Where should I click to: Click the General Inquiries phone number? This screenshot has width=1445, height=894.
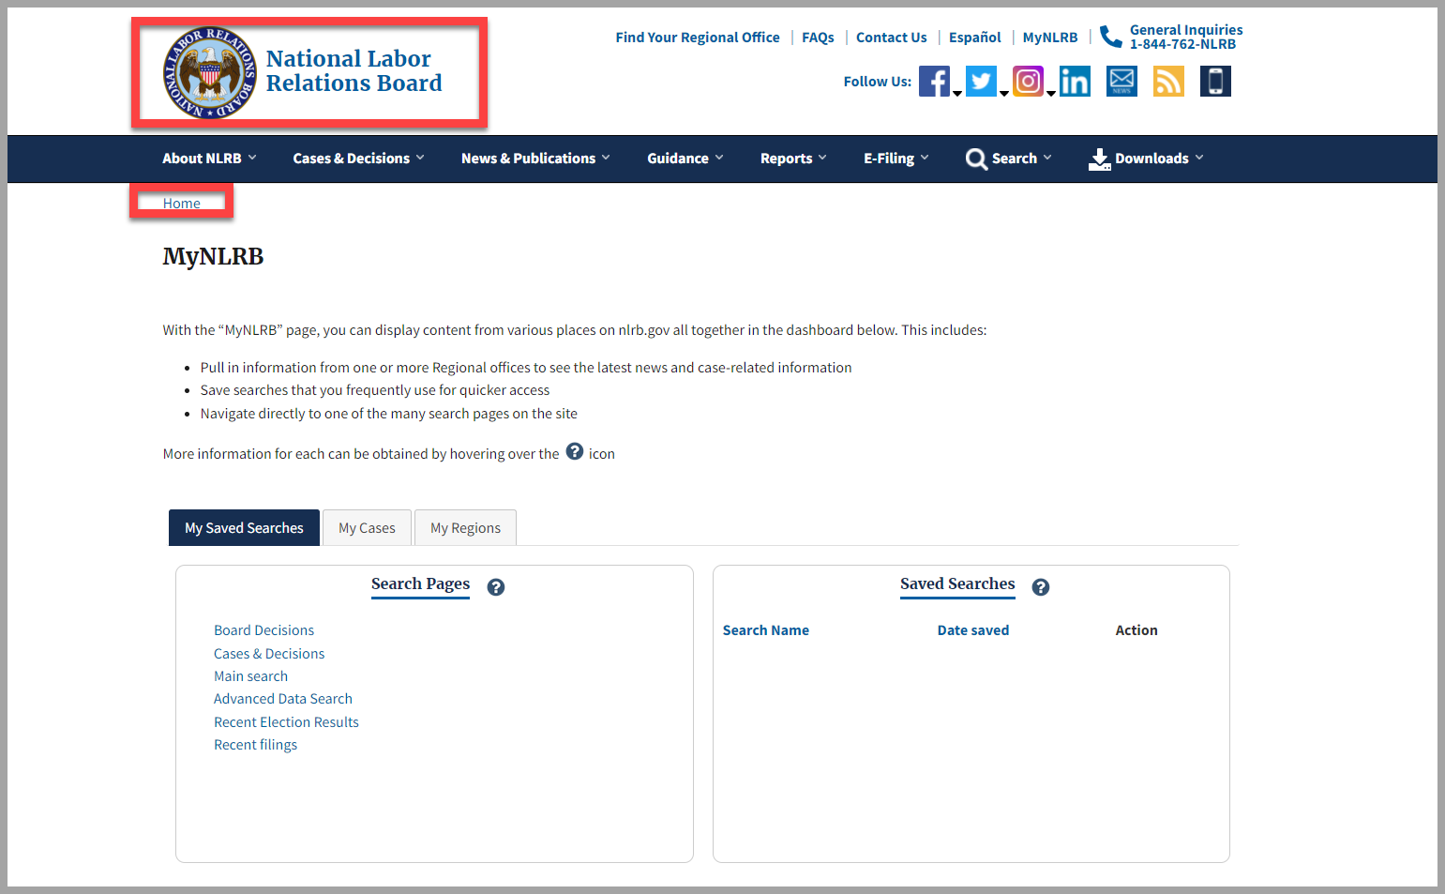point(1182,44)
